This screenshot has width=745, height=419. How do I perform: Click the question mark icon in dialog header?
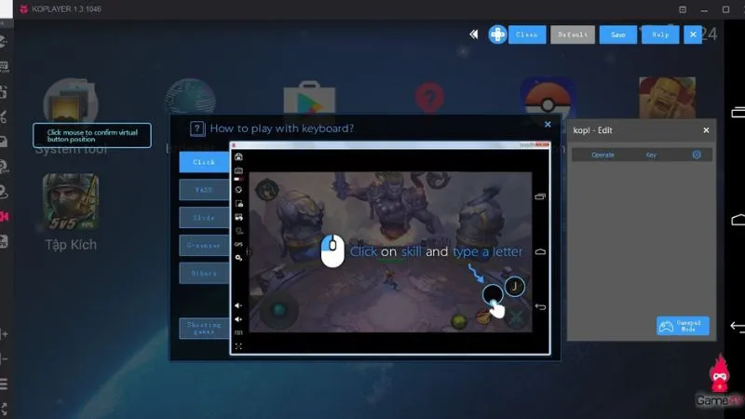click(197, 128)
